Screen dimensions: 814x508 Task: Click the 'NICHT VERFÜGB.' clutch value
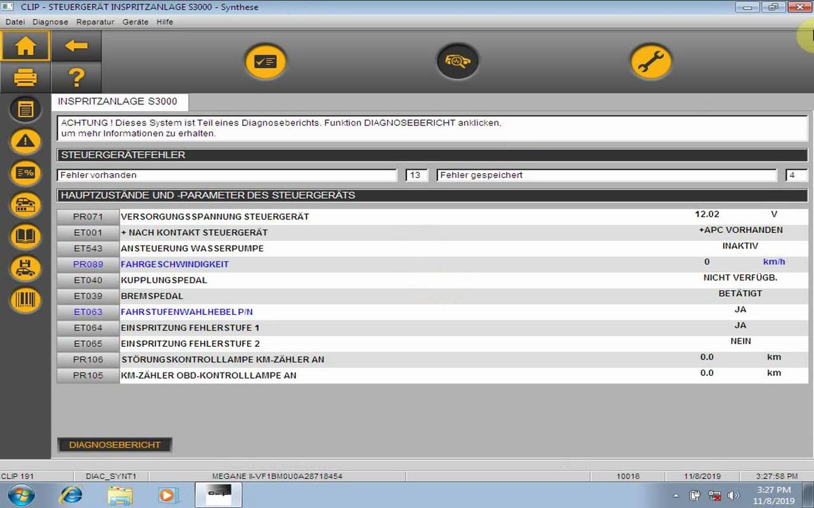click(x=740, y=278)
